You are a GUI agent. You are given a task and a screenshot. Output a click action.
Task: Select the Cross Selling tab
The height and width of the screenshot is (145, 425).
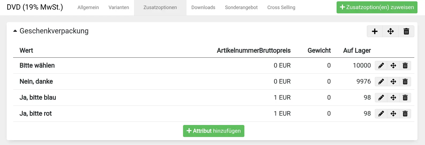point(281,7)
